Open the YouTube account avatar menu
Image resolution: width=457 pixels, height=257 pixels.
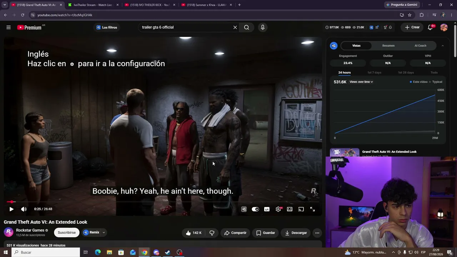[x=444, y=27]
